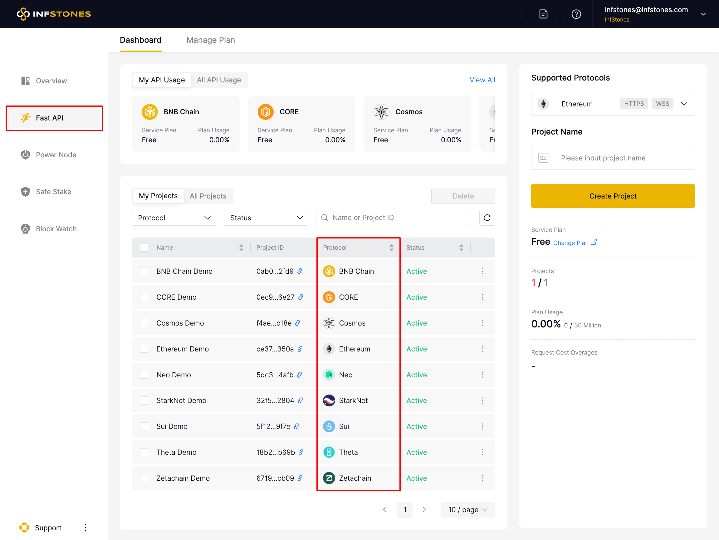Switch to Manage Plan tab
This screenshot has height=540, width=719.
click(211, 40)
